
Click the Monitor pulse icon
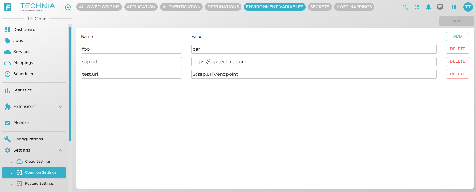pos(8,123)
